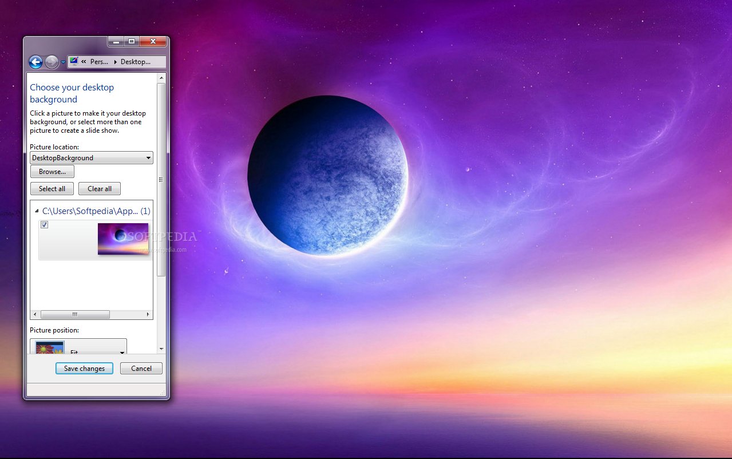The image size is (732, 459).
Task: Expand the arrow between Pers and Desktop breadcrumbs
Action: click(x=115, y=62)
